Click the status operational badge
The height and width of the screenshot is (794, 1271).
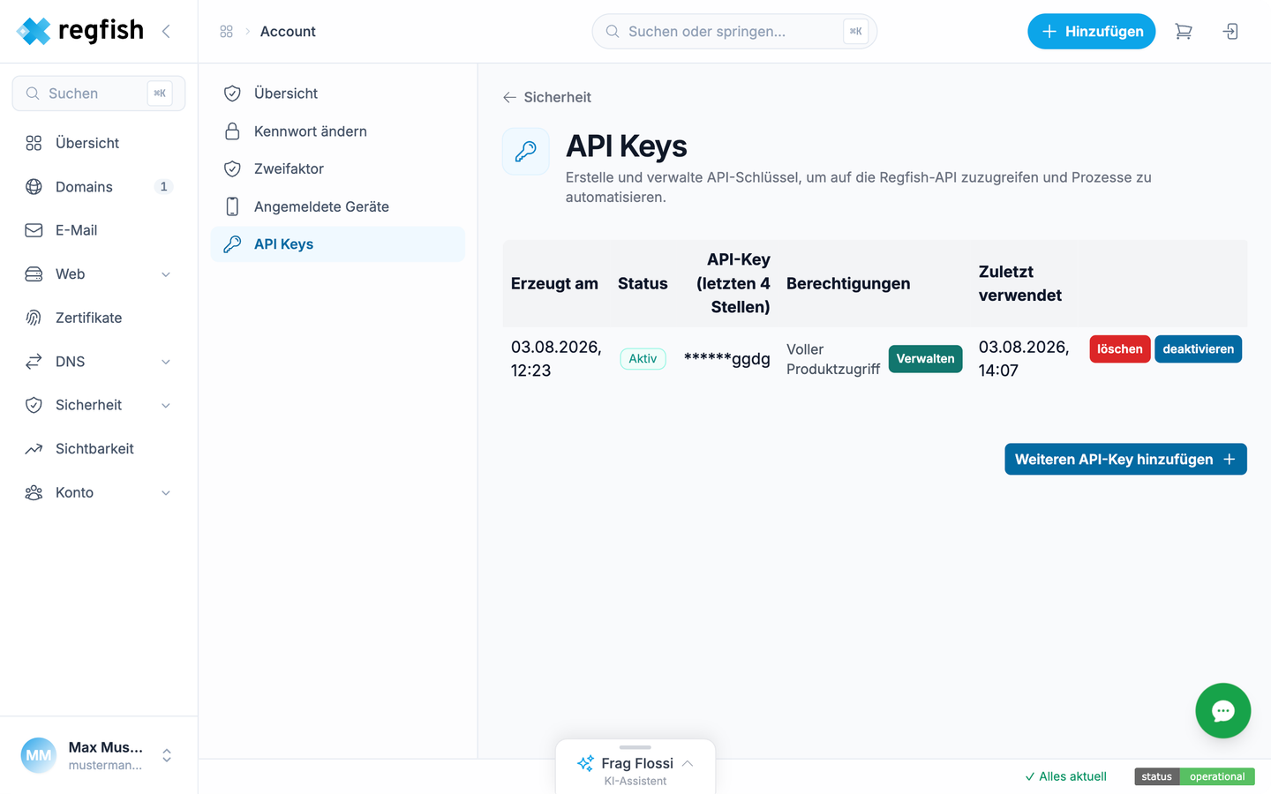[1194, 776]
